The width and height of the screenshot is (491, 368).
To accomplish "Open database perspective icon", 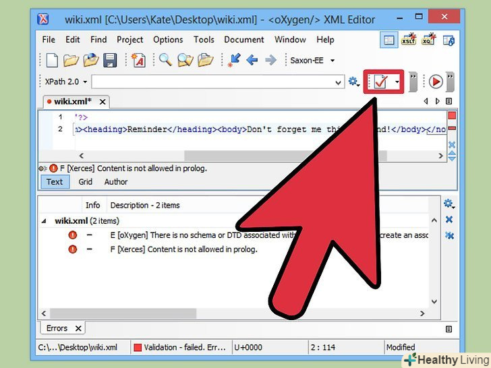I will point(449,40).
